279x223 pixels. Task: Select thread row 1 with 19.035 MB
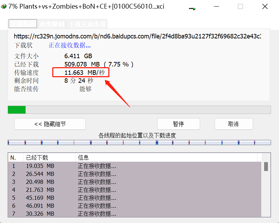pos(135,166)
